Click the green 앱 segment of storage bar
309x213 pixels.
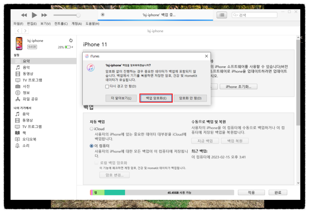98,193
